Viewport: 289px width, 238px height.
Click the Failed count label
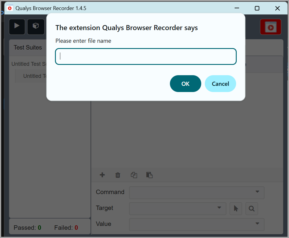[x=66, y=228]
